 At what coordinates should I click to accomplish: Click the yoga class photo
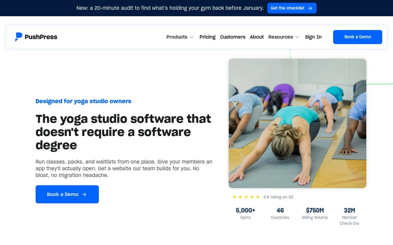(298, 123)
